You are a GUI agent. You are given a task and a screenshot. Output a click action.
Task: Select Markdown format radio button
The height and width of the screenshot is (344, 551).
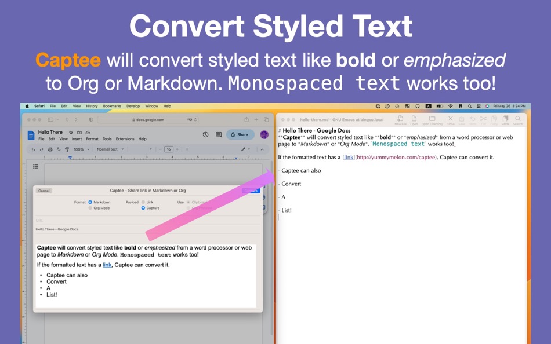(x=90, y=202)
